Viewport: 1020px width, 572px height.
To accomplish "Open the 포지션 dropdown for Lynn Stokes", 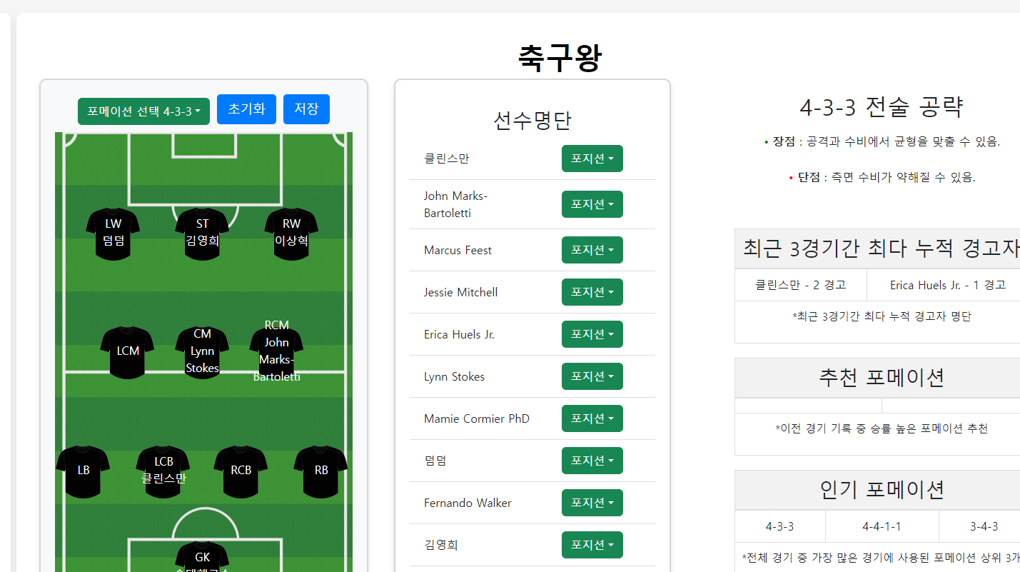I will (592, 376).
